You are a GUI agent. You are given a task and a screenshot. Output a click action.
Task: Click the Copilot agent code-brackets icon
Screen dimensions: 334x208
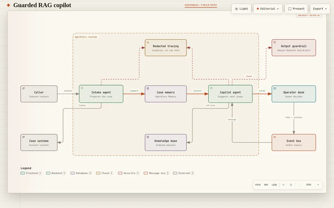point(211,88)
